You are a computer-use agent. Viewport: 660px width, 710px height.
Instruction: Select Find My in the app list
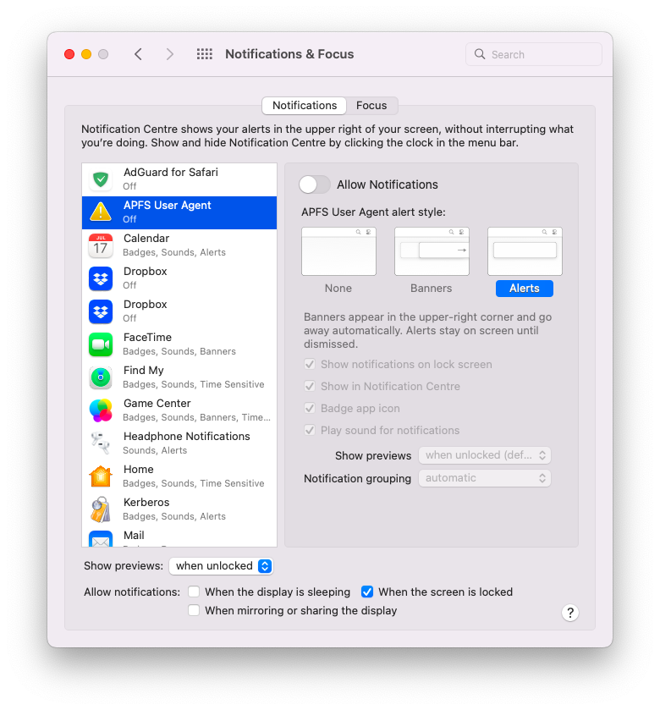179,377
